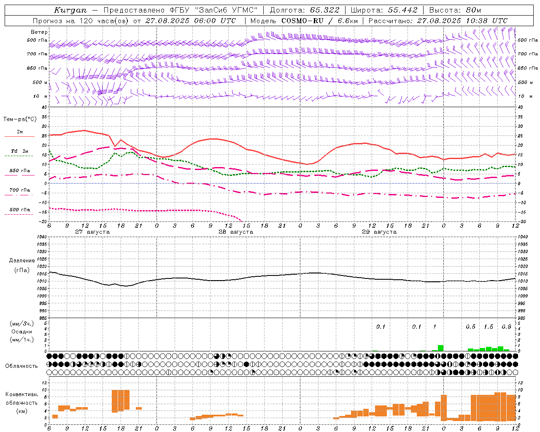Select the 27 августа date label
Viewport: 540px width, 432px height.
click(92, 232)
